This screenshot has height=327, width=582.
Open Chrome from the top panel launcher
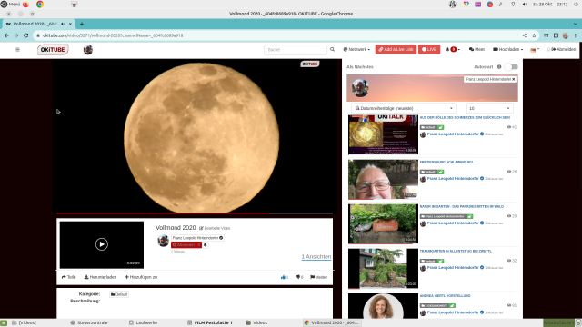click(x=40, y=5)
